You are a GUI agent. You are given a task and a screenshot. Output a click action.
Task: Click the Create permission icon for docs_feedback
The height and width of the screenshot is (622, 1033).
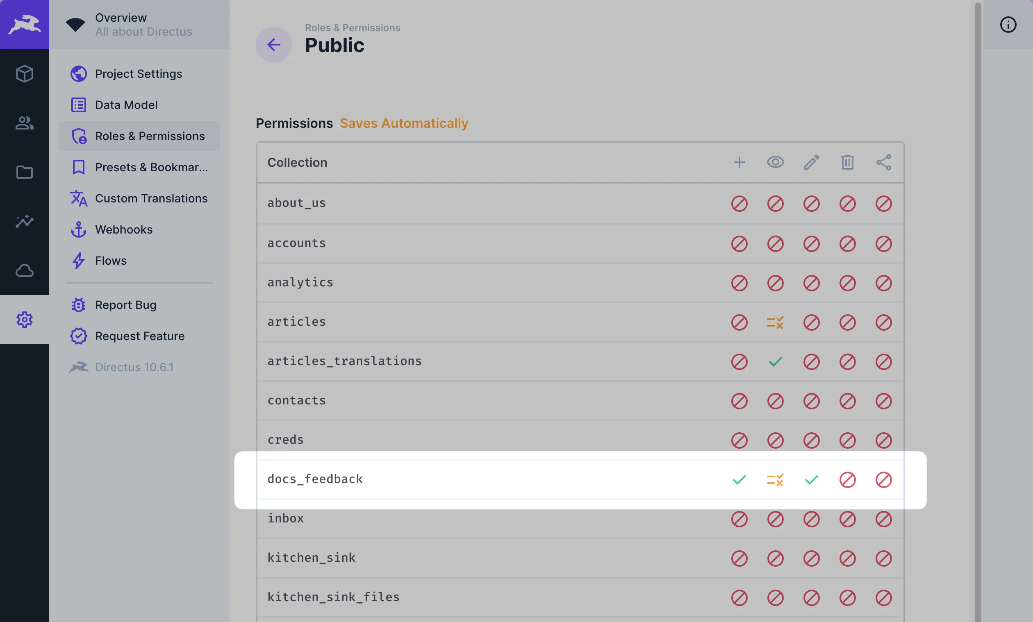(739, 479)
